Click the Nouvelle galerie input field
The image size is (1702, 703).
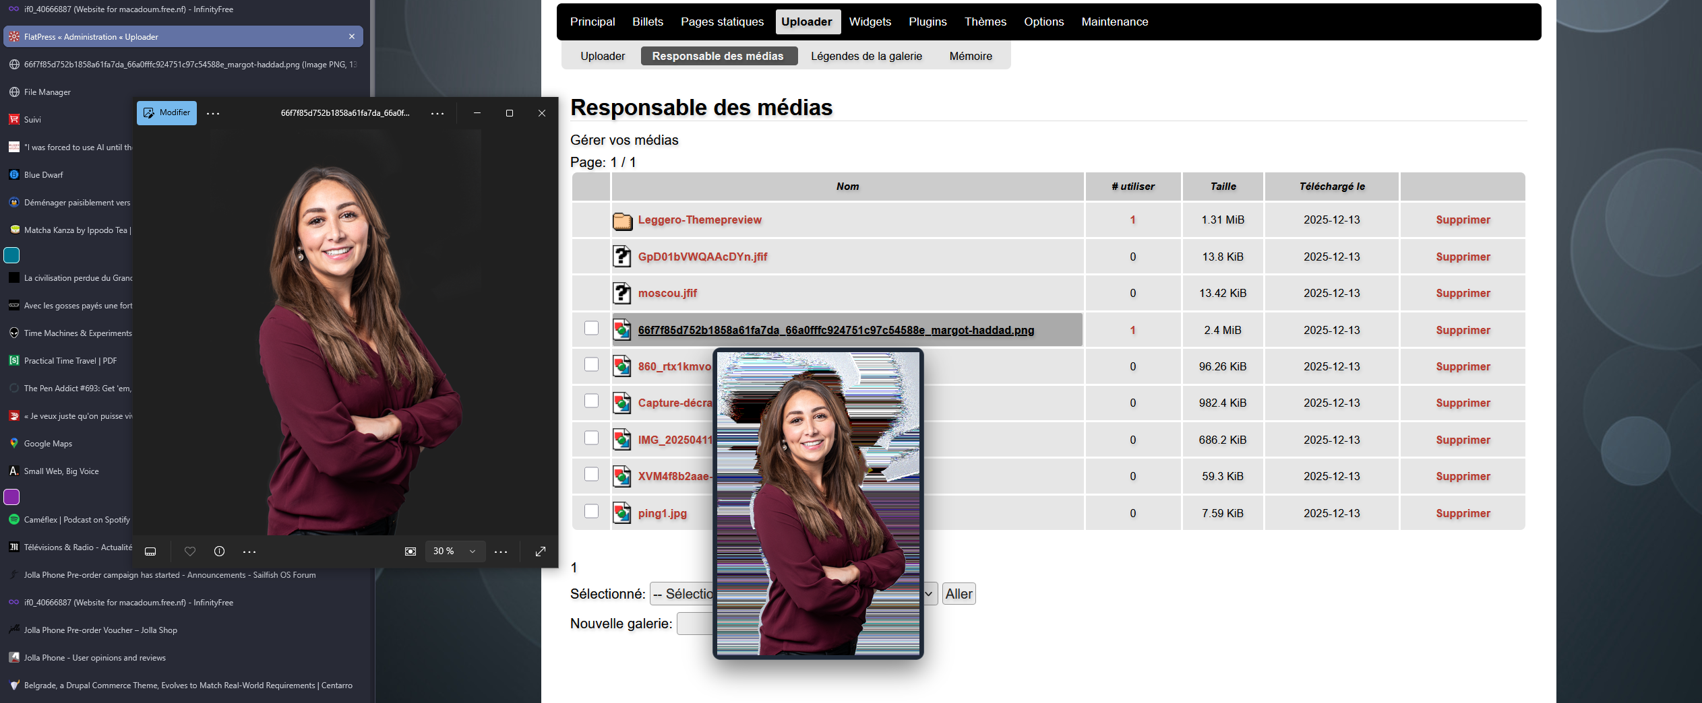(x=695, y=624)
